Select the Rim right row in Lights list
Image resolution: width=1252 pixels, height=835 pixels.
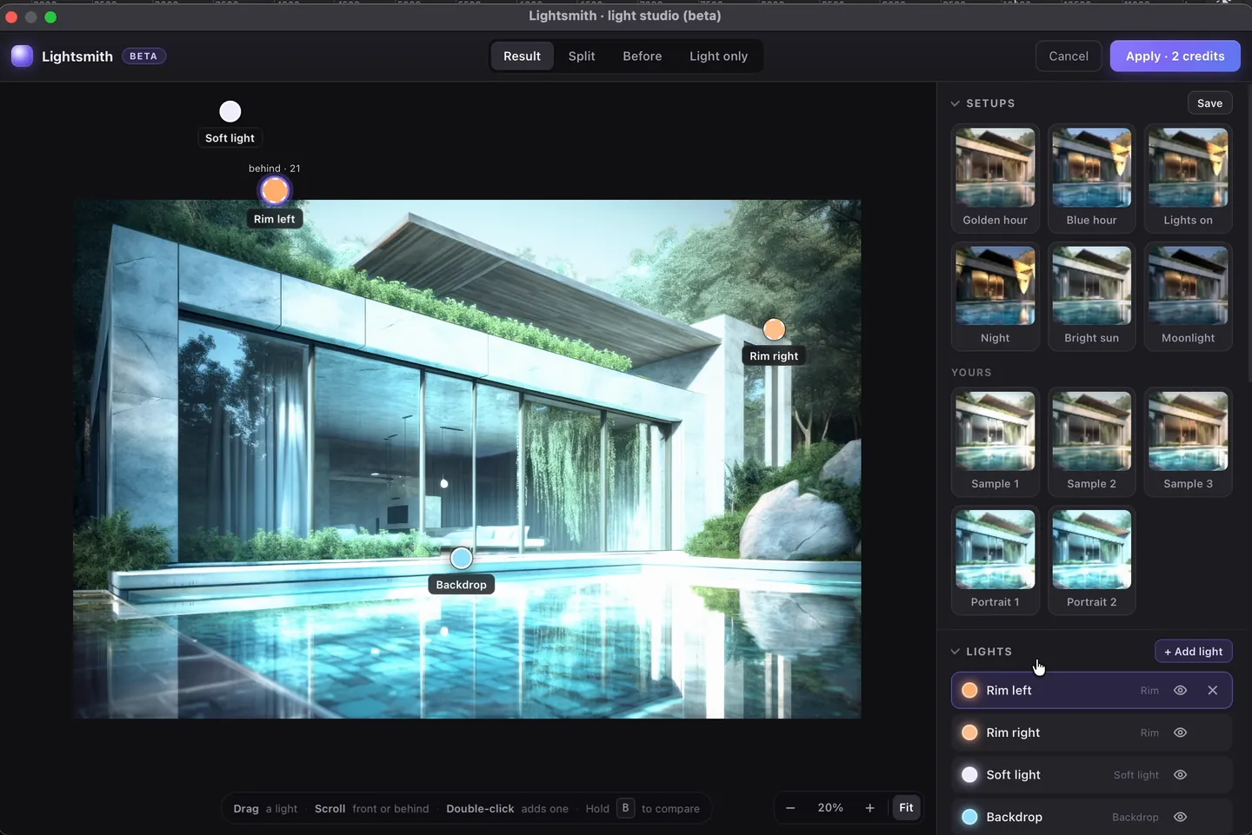(1092, 732)
